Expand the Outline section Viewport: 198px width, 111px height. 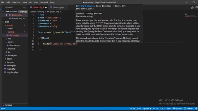3,105
